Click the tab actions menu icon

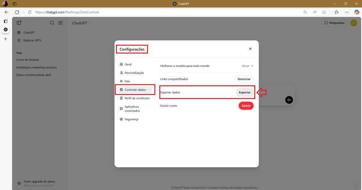point(6,21)
